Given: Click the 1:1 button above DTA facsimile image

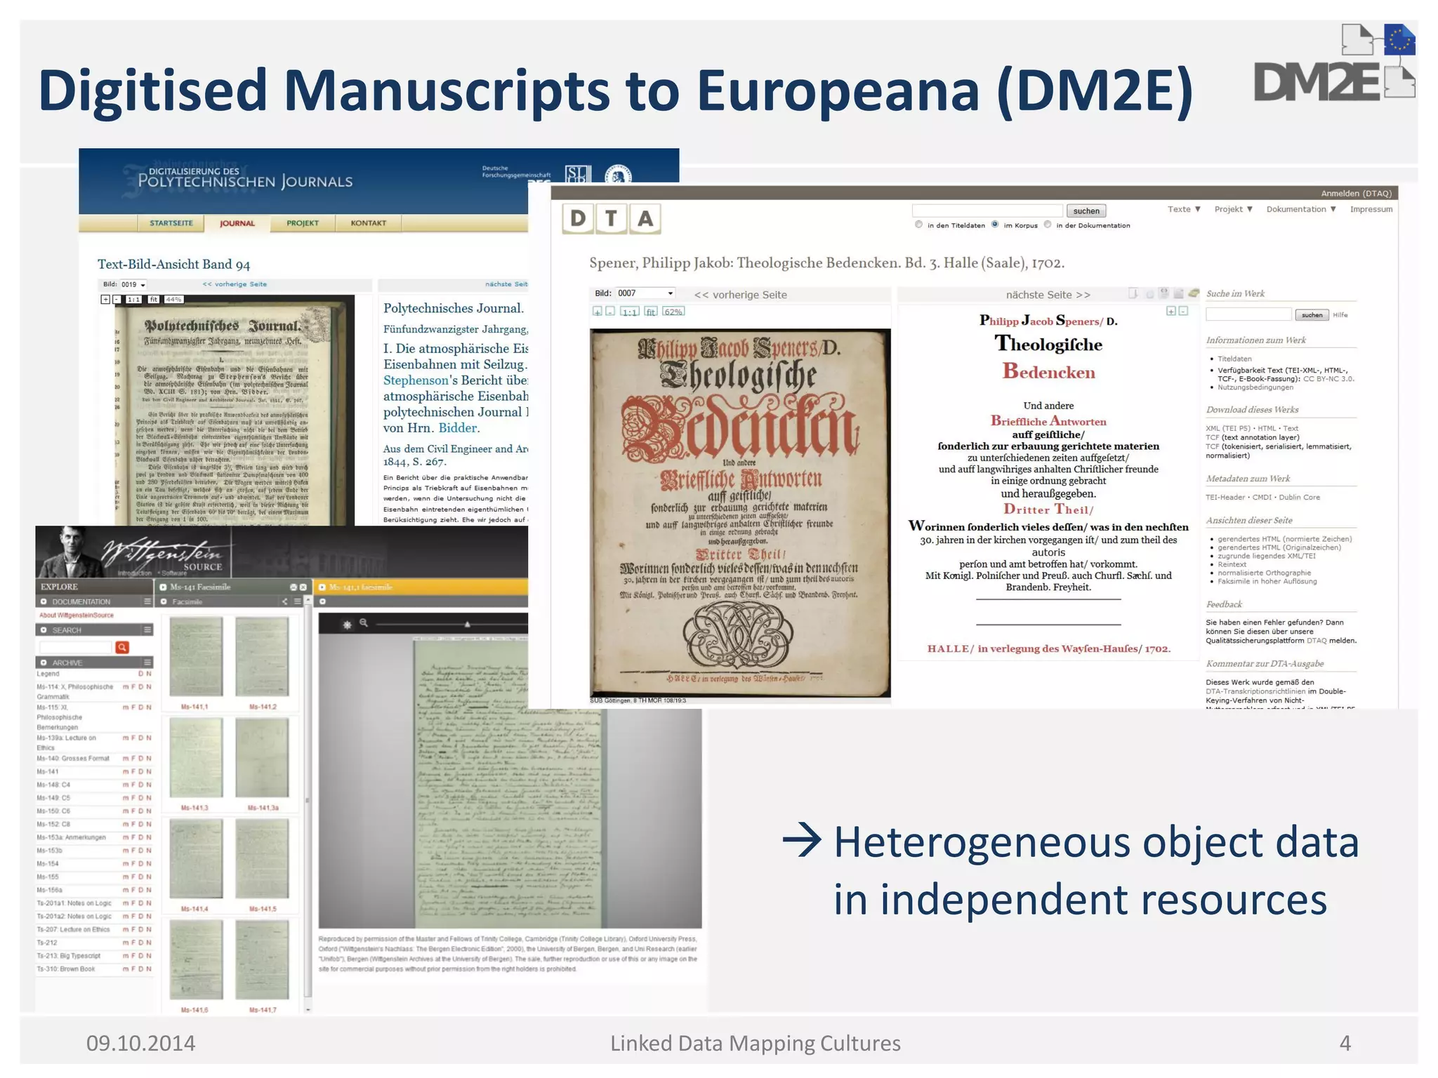Looking at the screenshot, I should coord(630,311).
